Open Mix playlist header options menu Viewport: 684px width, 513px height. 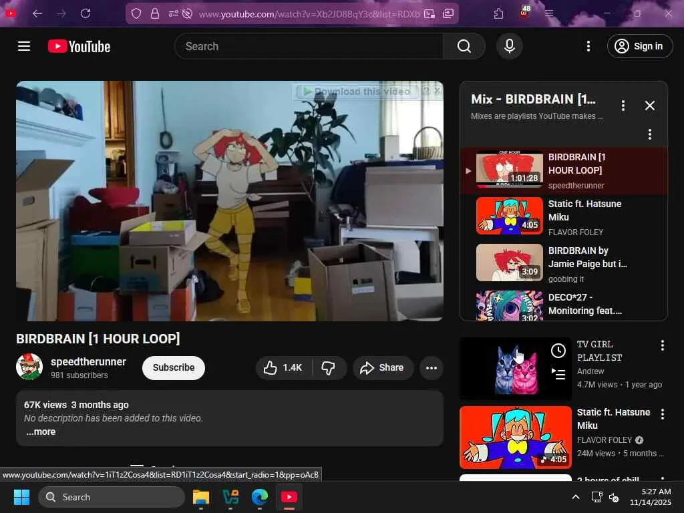pyautogui.click(x=623, y=106)
